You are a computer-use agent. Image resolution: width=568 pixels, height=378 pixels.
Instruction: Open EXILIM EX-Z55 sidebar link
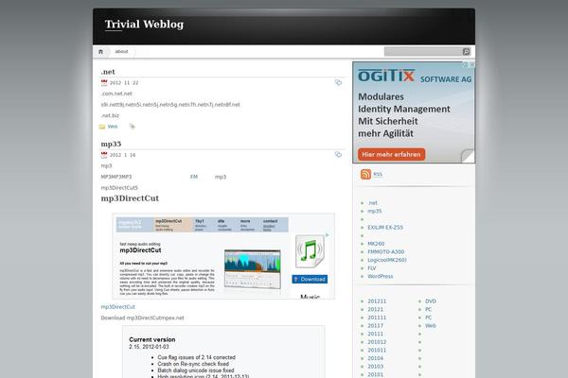click(385, 228)
